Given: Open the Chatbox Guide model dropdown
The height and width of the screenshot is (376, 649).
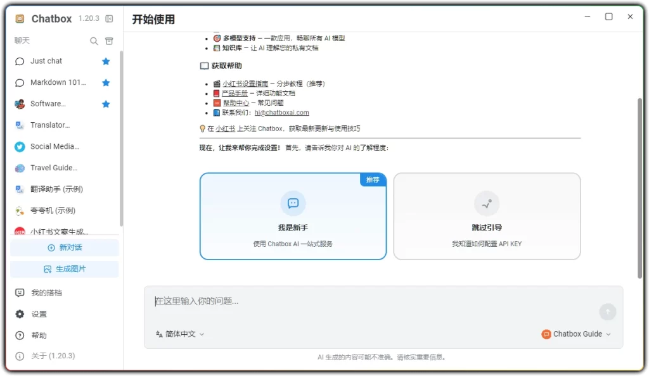Looking at the screenshot, I should (576, 334).
